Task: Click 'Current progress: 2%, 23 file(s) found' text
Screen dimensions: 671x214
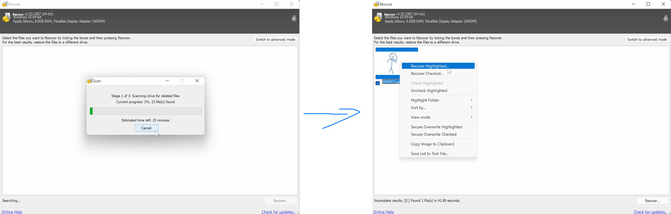Action: 145,102
